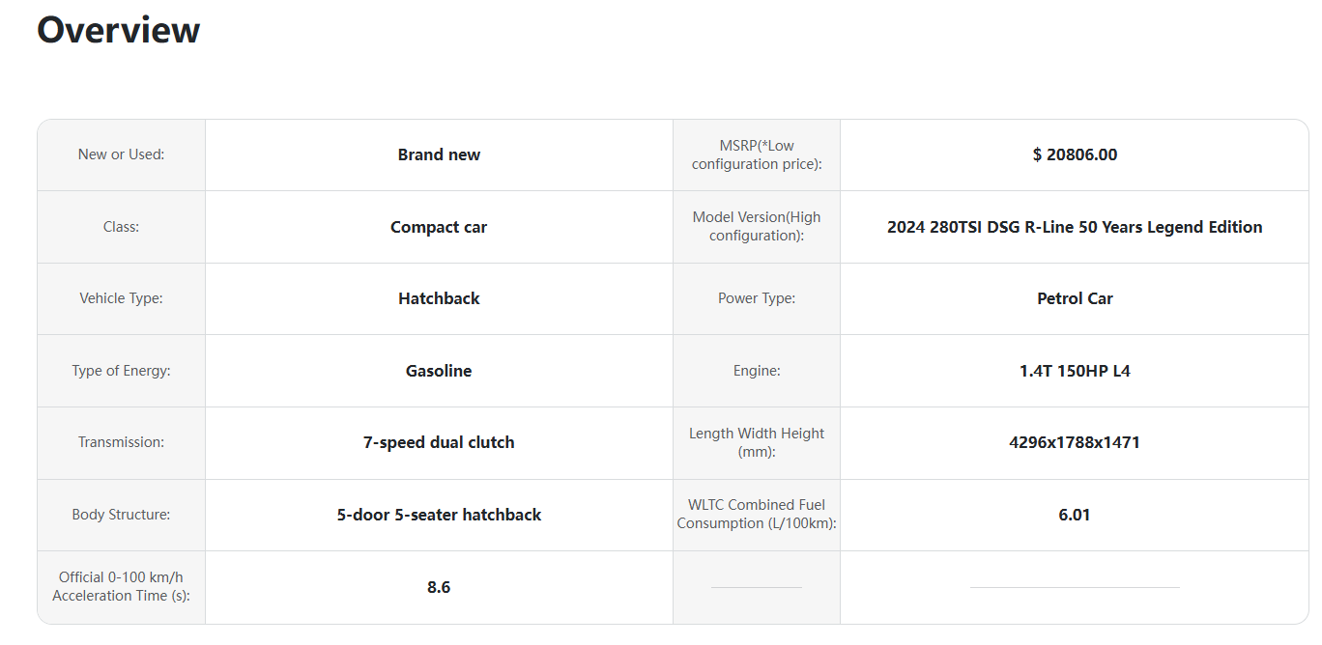Click the 'Length Width Height (mm):' label
The width and height of the screenshot is (1322, 645).
[x=757, y=442]
